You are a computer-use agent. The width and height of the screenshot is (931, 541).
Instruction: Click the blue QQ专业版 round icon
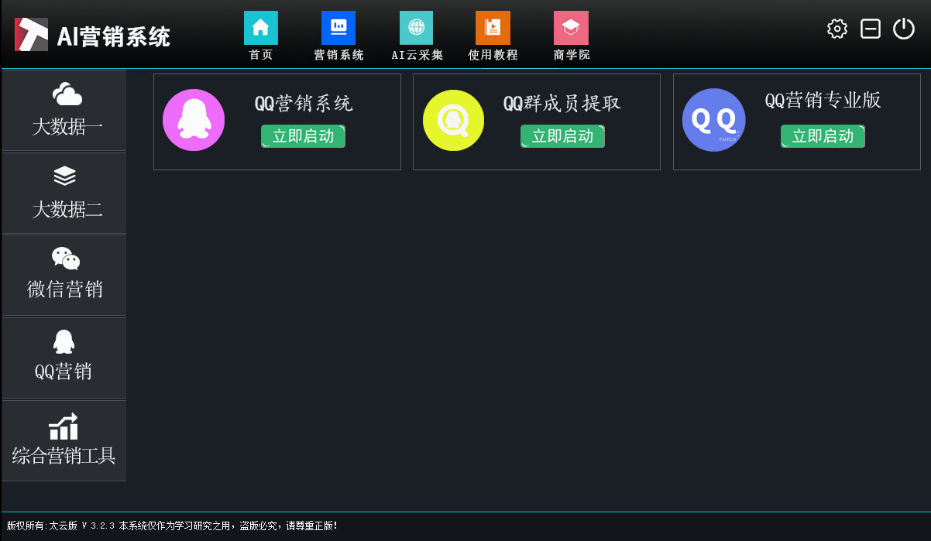point(713,120)
